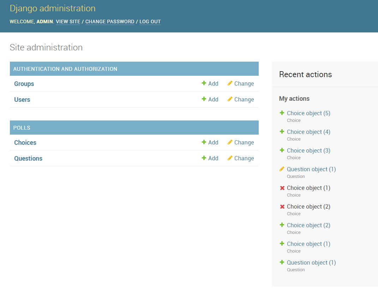
Task: Select the deleted Choice object (1) text
Action: pos(308,188)
